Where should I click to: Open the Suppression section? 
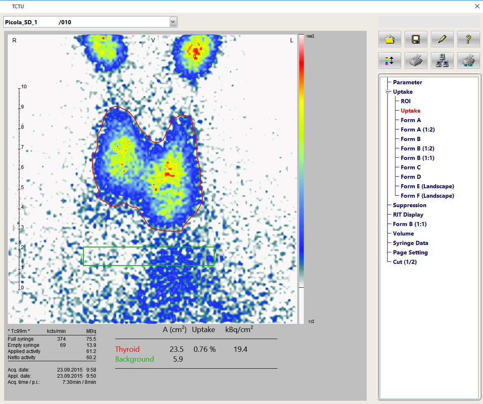409,205
